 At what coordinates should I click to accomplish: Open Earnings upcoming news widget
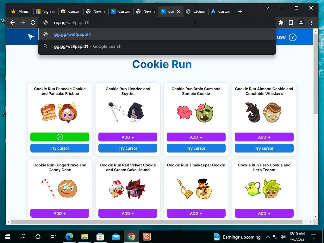tap(237, 237)
